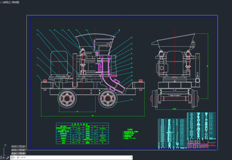
Task: Open command line customize wrench menu
Action: pos(7,158)
